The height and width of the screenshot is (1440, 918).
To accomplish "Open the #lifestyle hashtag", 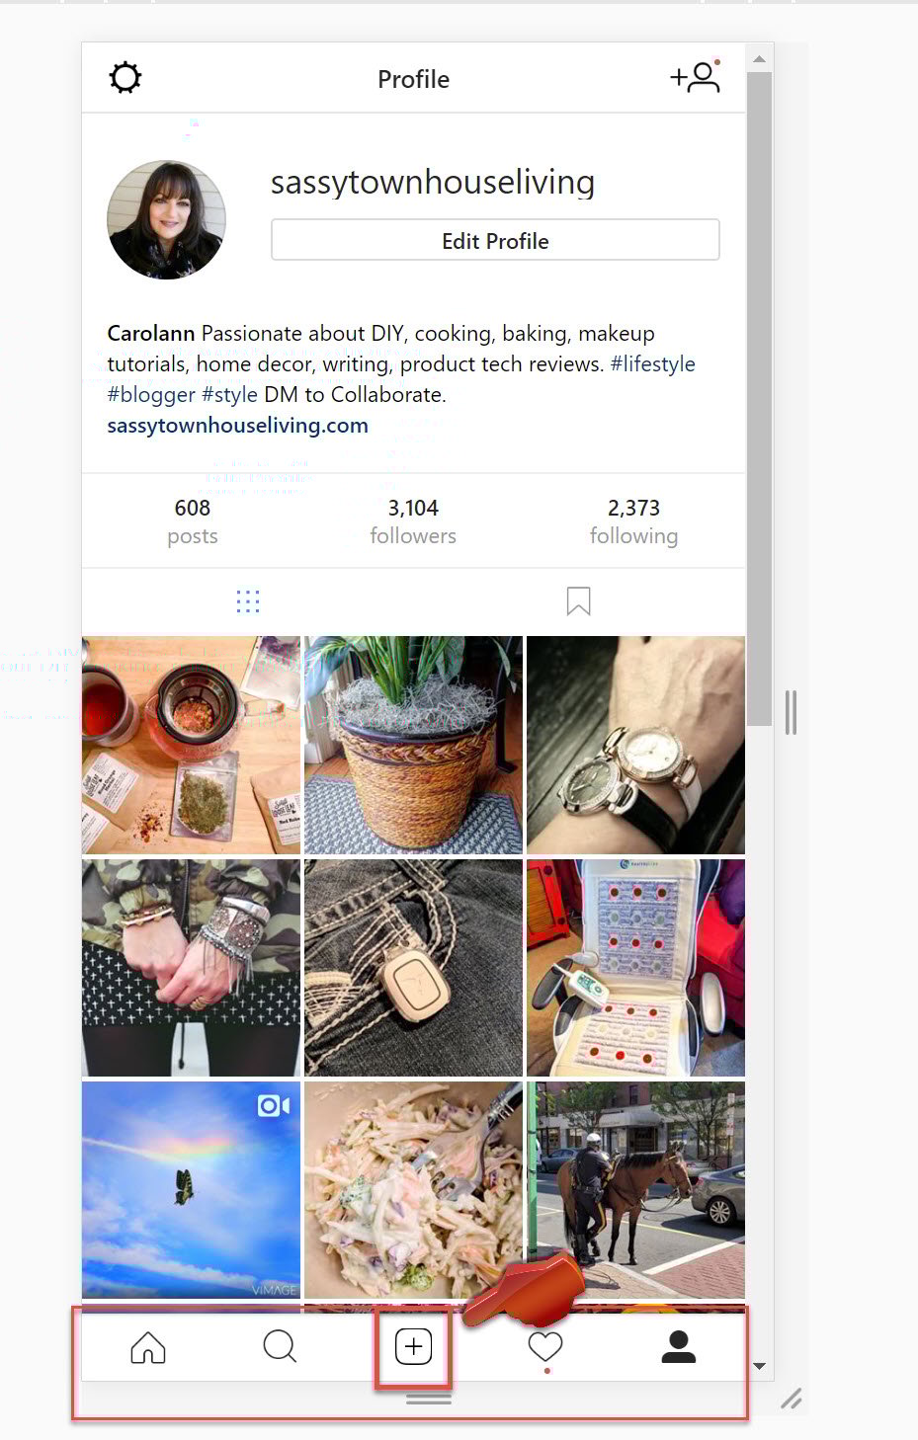I will (x=653, y=364).
